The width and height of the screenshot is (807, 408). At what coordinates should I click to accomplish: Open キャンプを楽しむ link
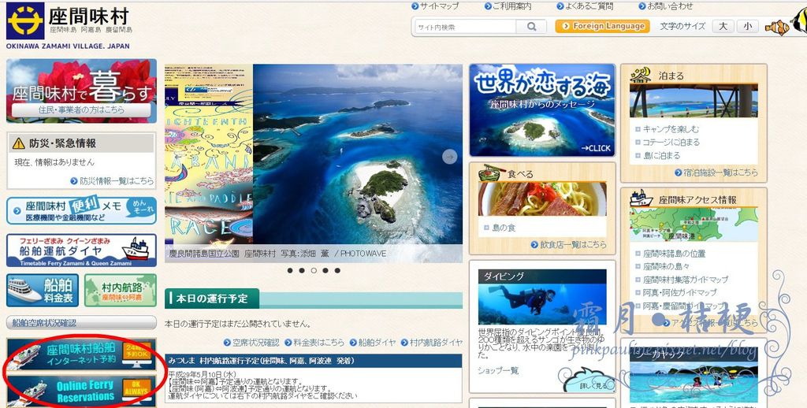tap(671, 129)
